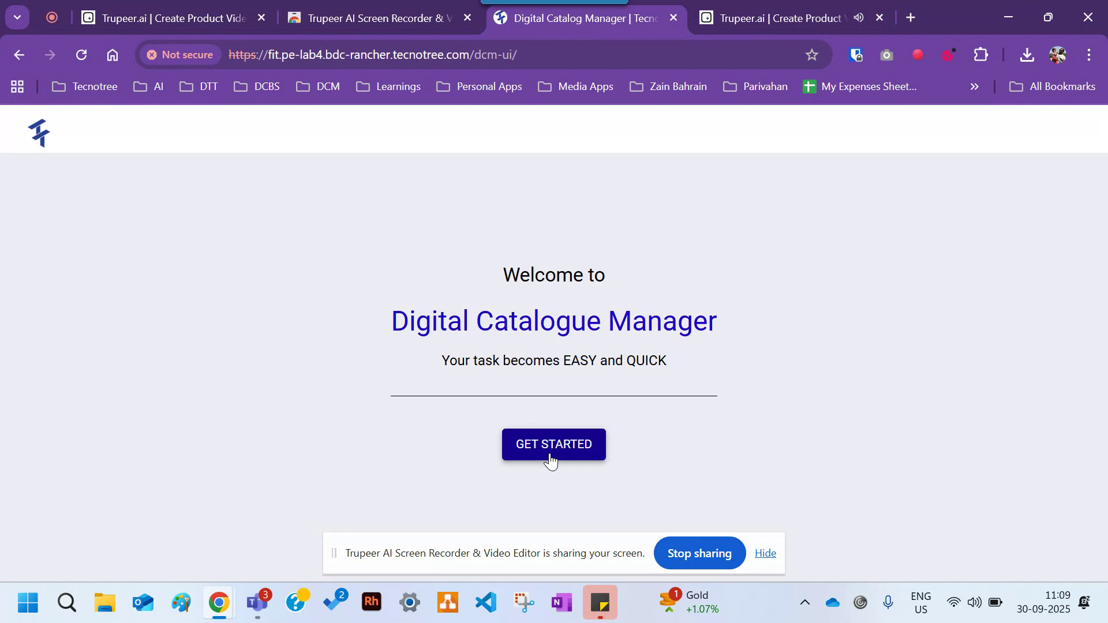
Task: Mute audio on the Trupeer.ai tab
Action: (x=858, y=18)
